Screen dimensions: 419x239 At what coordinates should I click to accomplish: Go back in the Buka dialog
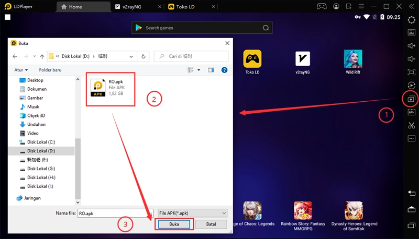(x=15, y=56)
